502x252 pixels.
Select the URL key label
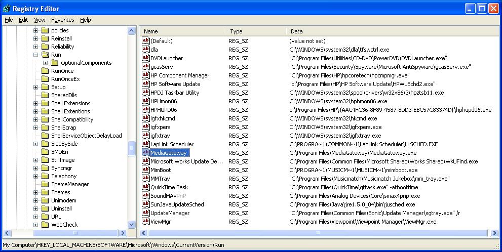click(x=56, y=217)
